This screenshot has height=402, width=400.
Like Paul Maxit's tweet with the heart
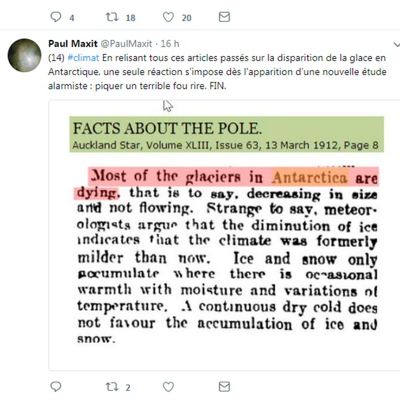click(x=168, y=387)
